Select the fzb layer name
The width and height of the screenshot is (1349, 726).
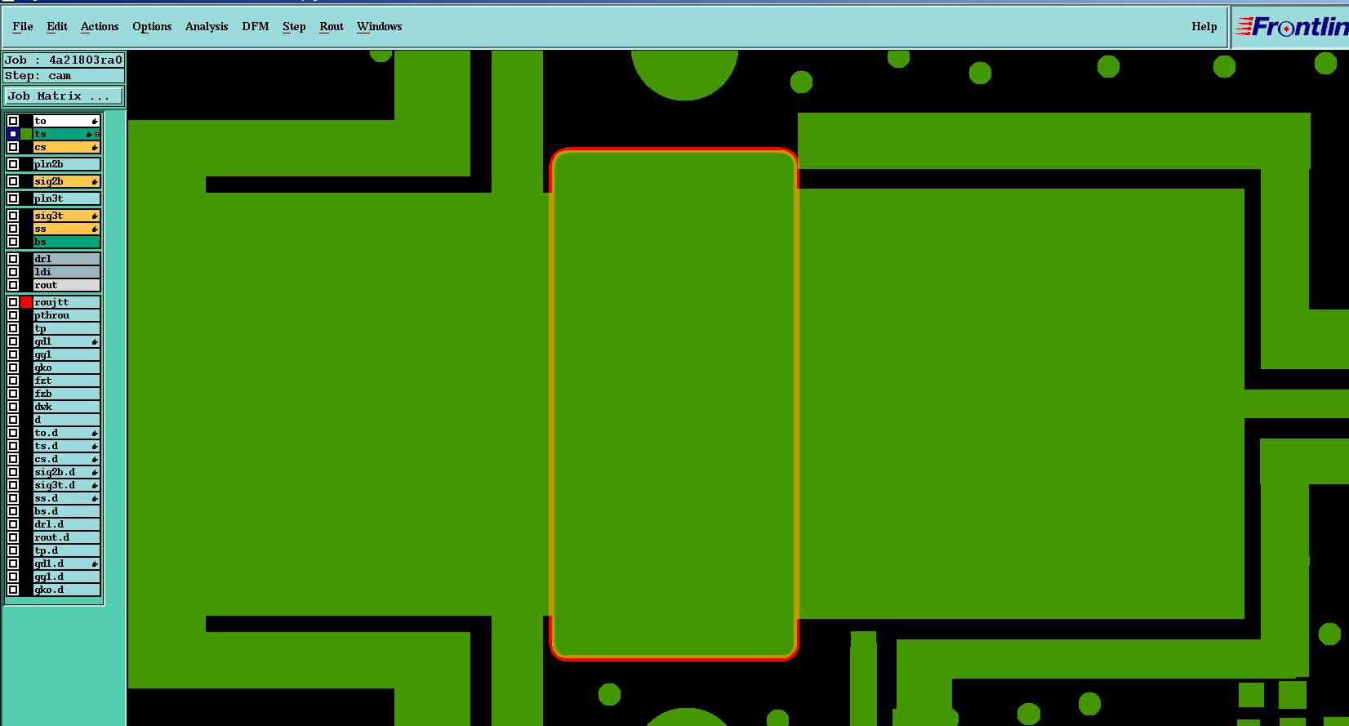click(x=67, y=394)
